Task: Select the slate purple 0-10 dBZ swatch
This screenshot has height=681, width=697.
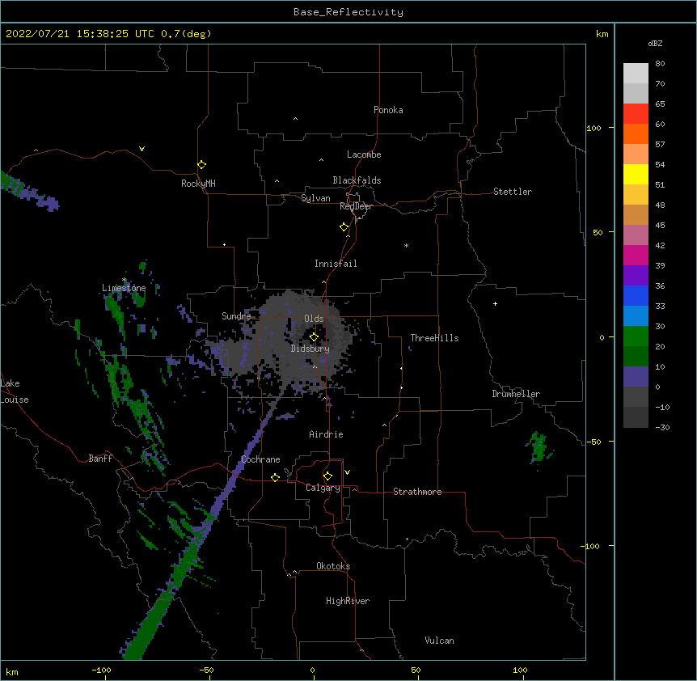Action: (636, 377)
